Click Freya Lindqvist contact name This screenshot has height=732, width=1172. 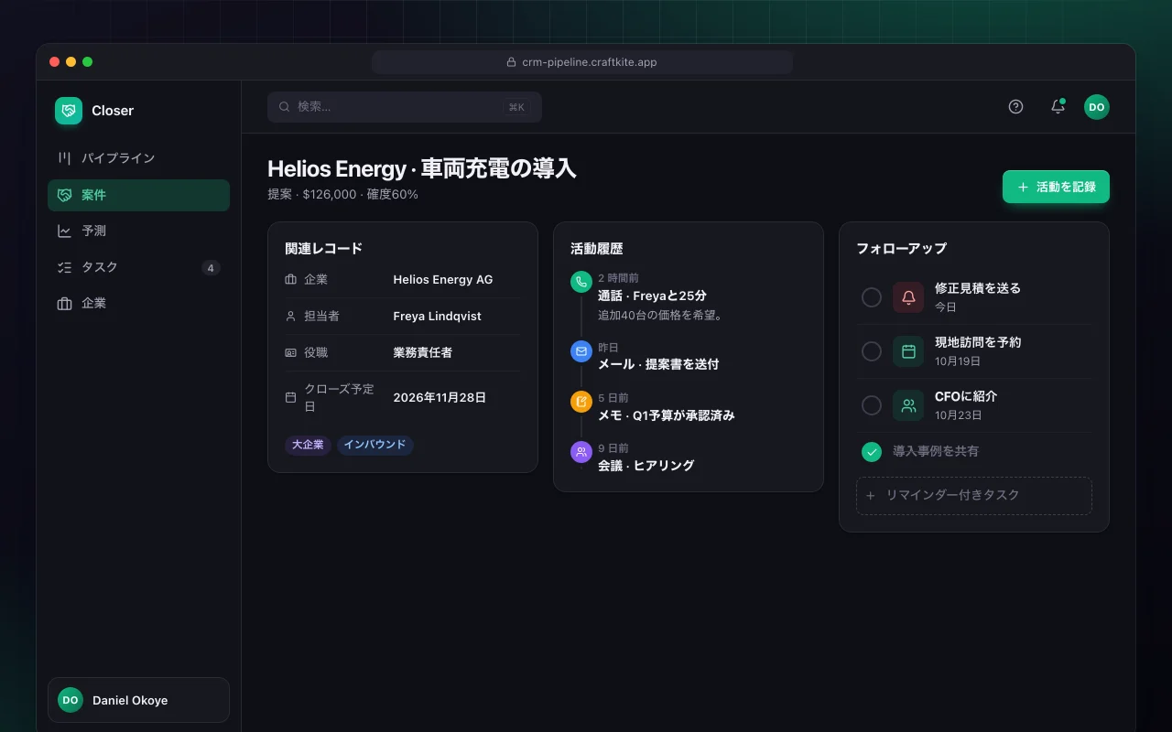(x=437, y=317)
